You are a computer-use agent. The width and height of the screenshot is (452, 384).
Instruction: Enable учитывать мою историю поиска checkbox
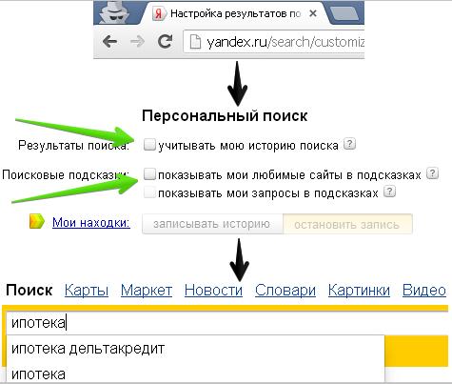pos(149,145)
